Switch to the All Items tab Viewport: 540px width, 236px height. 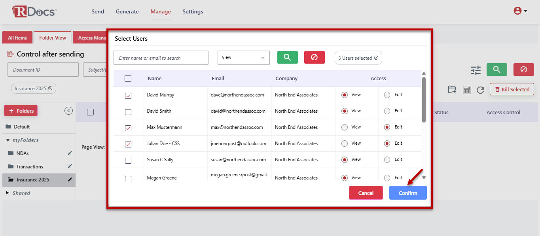point(17,38)
